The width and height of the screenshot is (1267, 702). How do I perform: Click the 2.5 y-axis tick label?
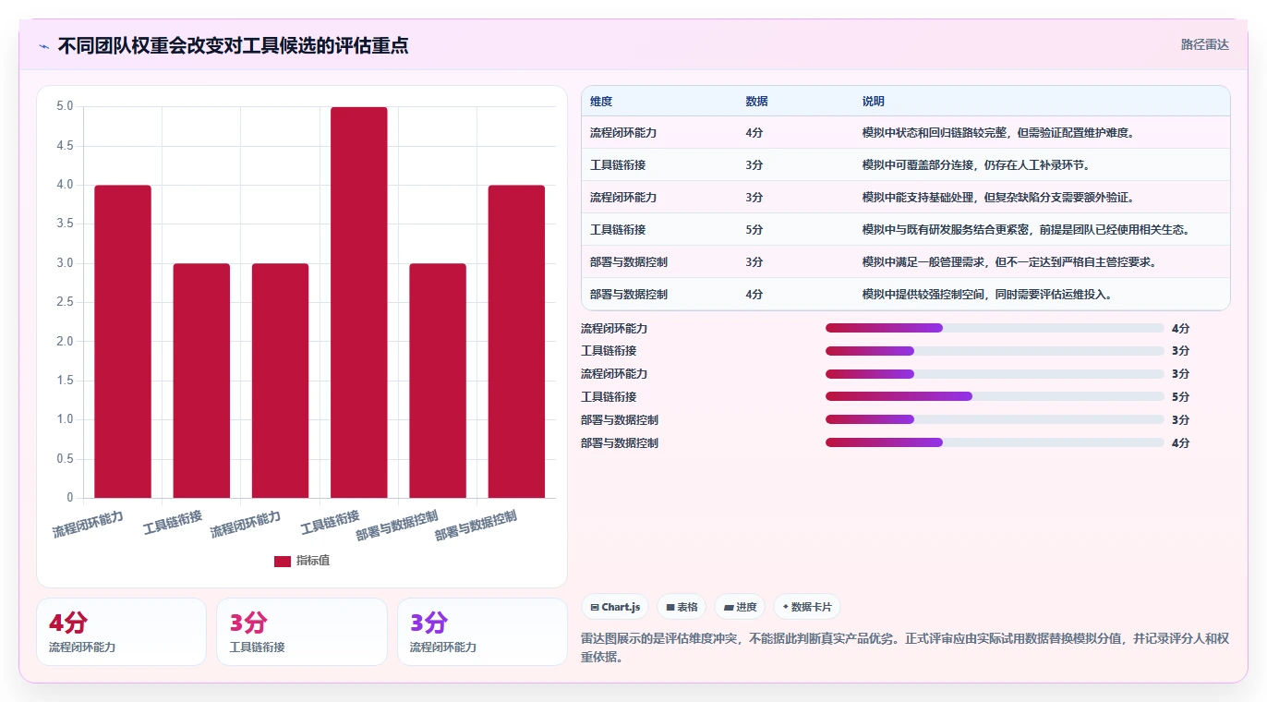(x=65, y=302)
